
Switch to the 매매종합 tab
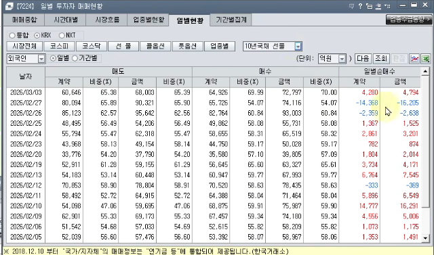coord(24,20)
